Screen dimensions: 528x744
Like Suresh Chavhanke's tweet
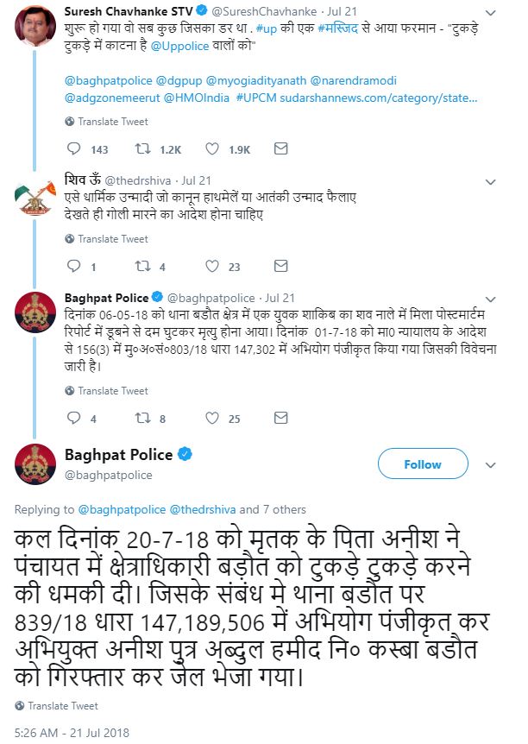point(212,149)
